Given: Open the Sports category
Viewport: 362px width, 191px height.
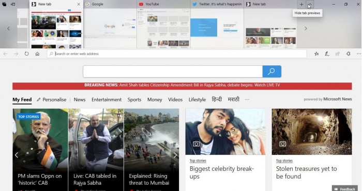Looking at the screenshot, I should tap(134, 100).
